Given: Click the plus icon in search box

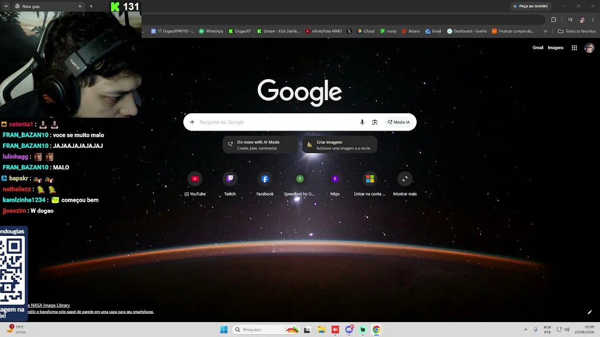Looking at the screenshot, I should click(x=192, y=122).
